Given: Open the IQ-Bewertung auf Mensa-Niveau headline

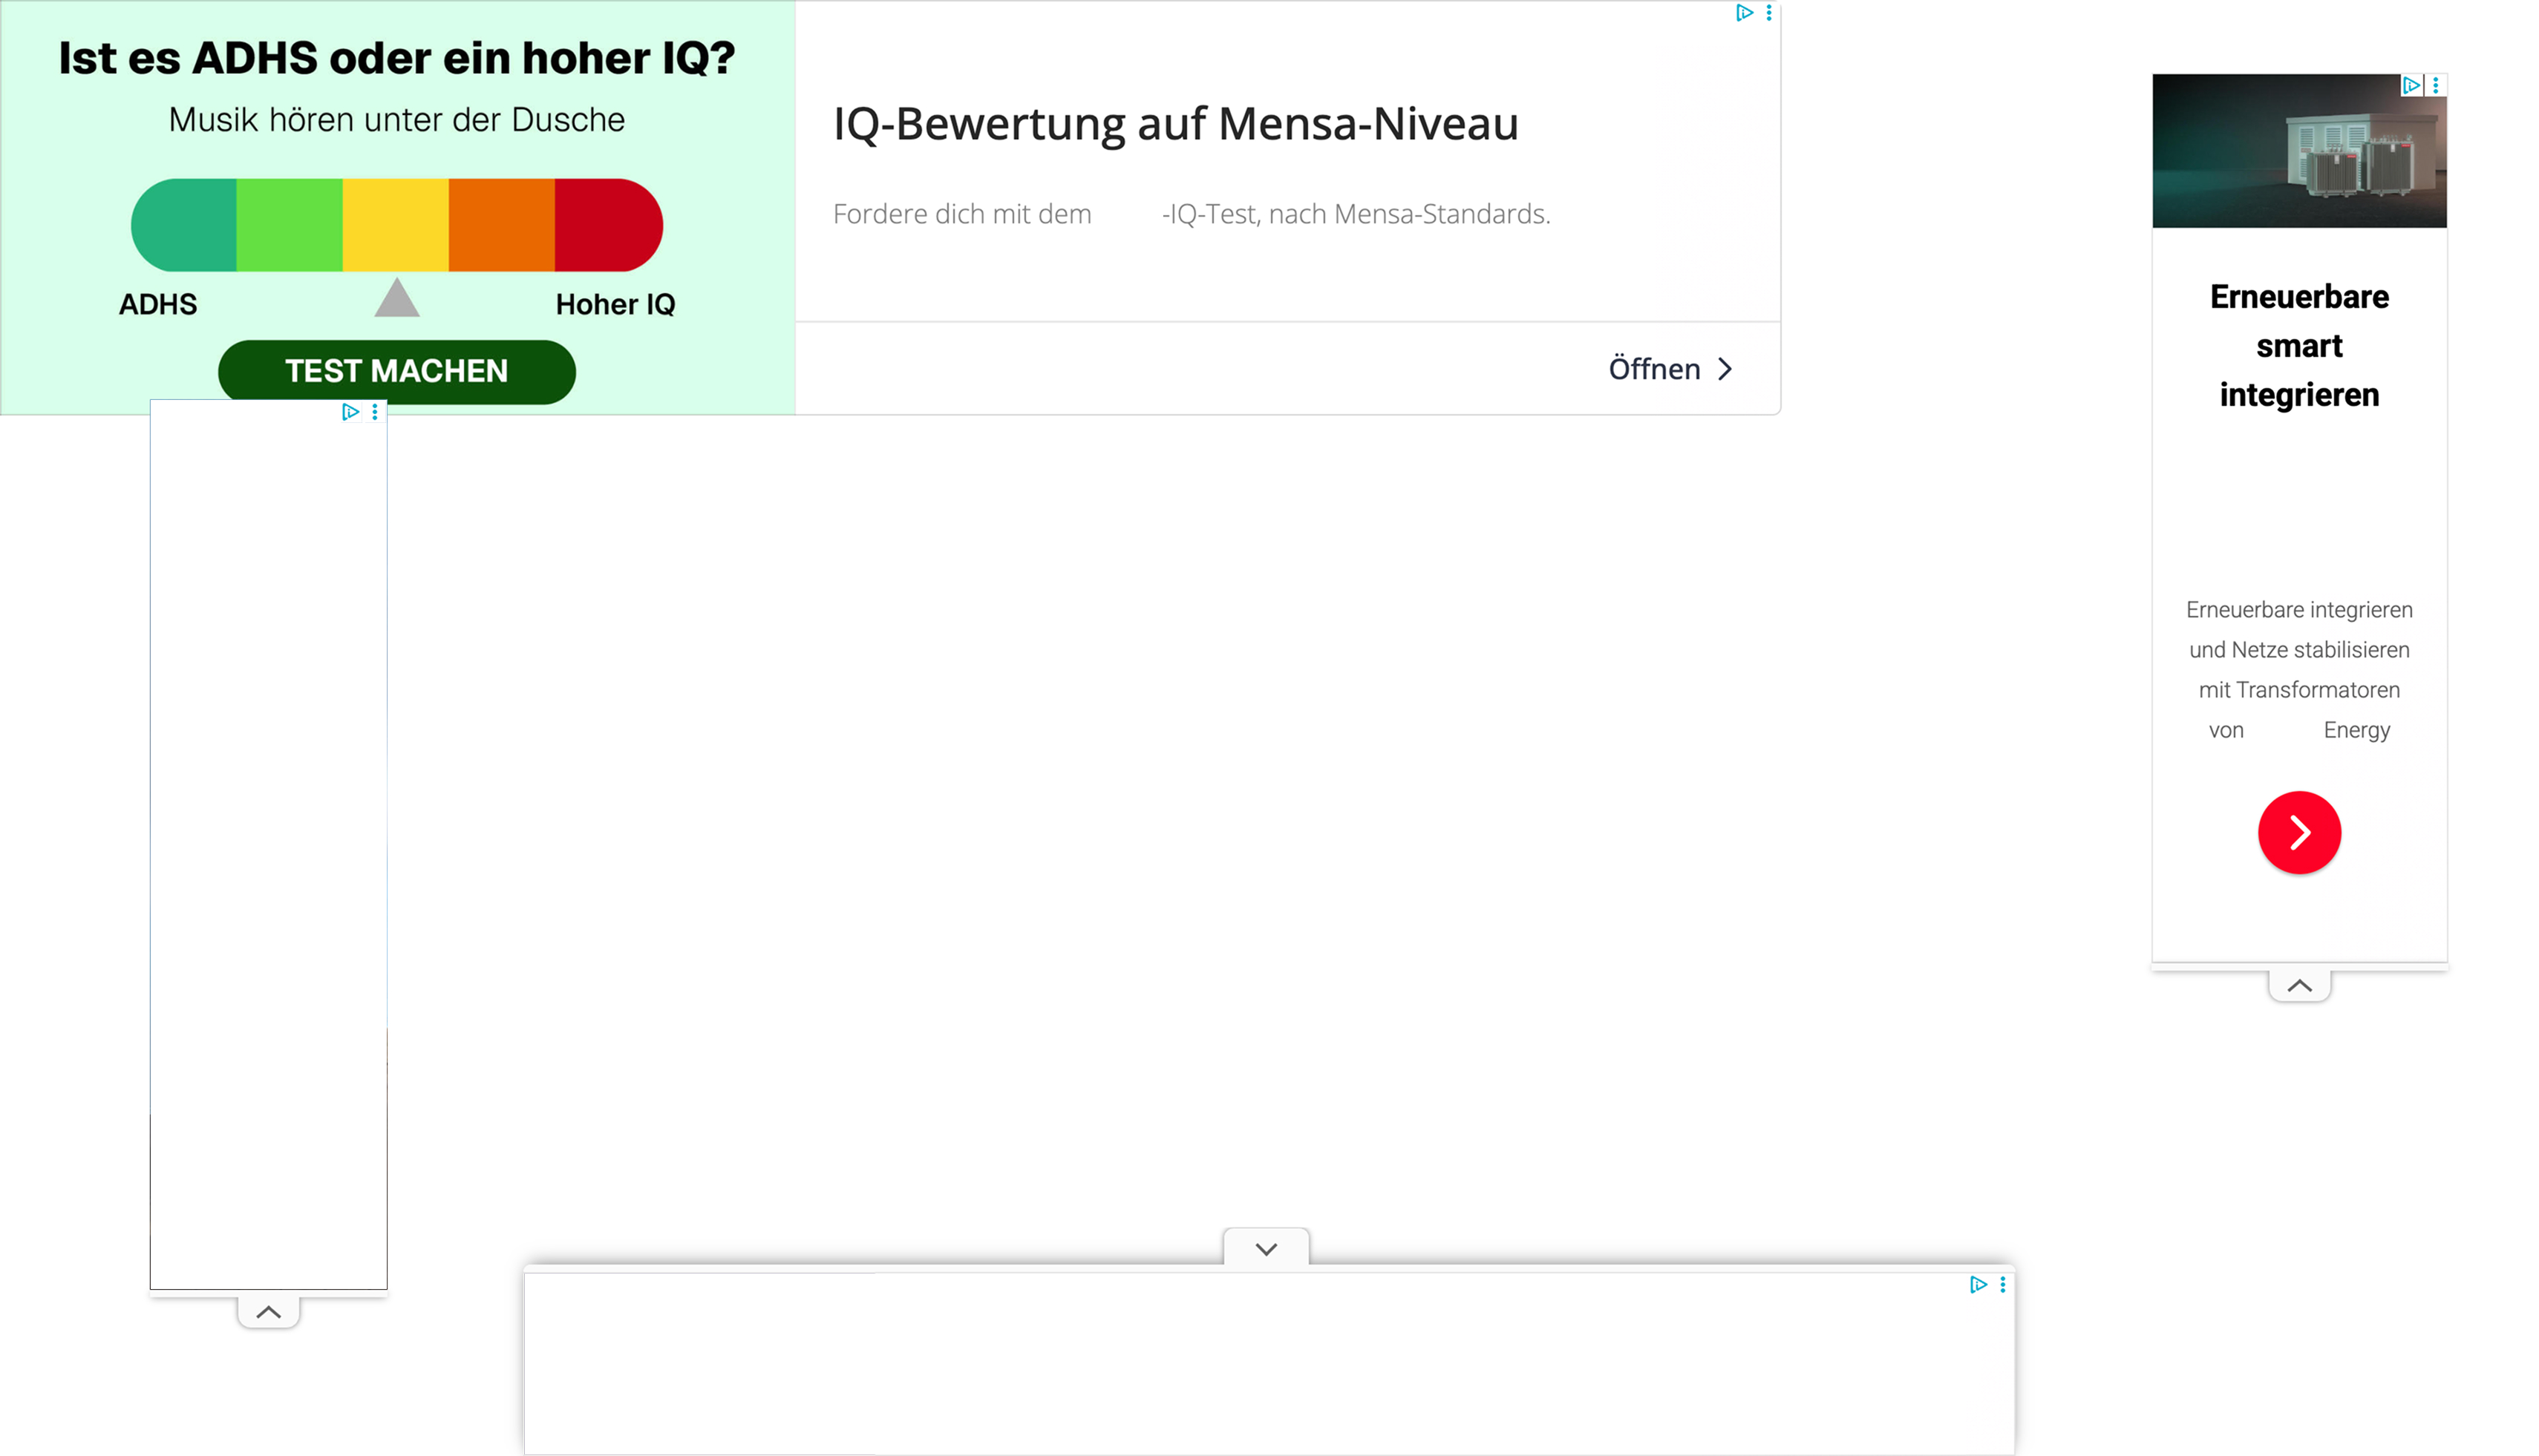Looking at the screenshot, I should (1174, 124).
